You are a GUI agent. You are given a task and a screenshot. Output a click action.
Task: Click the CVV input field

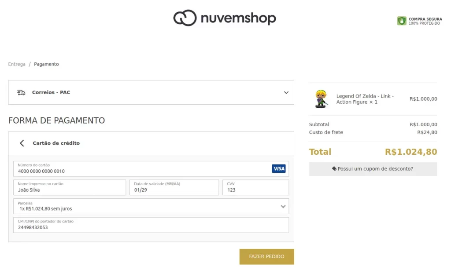[x=255, y=190]
